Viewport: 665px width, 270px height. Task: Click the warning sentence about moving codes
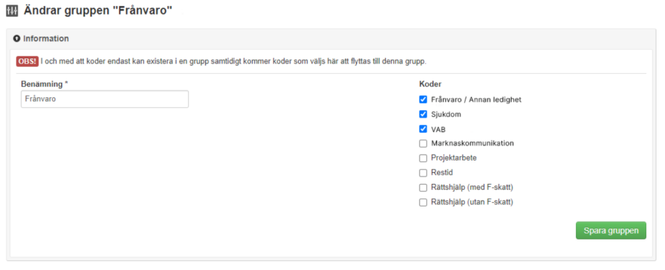coord(232,62)
